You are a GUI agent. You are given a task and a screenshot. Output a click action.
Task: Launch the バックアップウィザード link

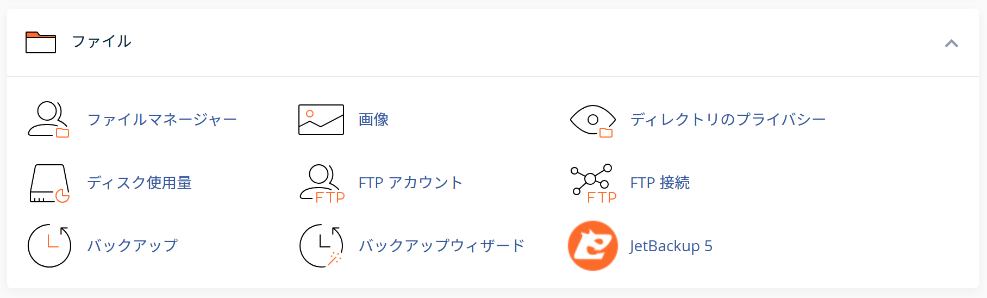click(x=441, y=246)
